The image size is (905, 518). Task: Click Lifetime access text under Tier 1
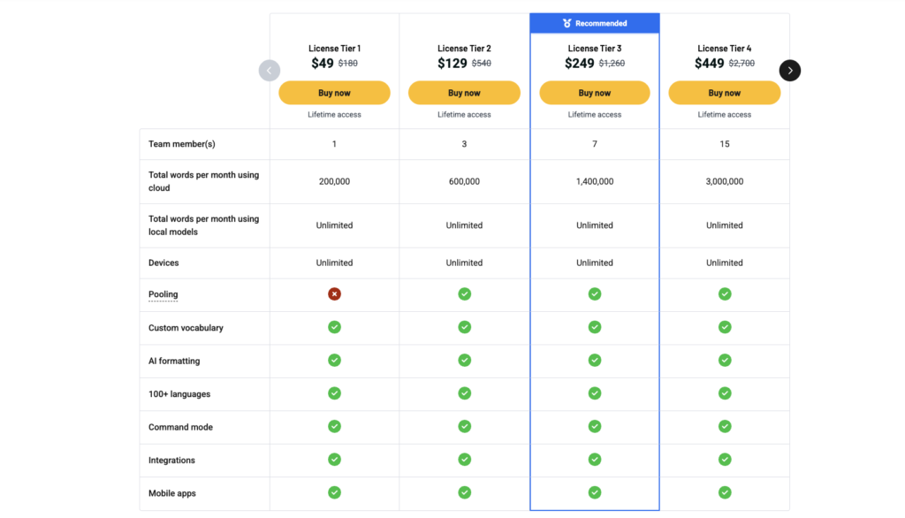point(334,114)
